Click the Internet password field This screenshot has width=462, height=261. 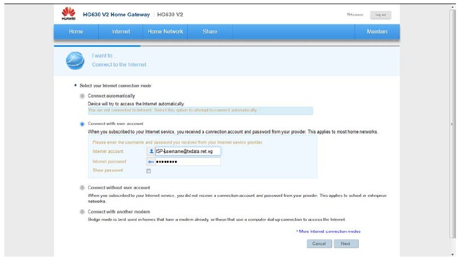pyautogui.click(x=188, y=162)
